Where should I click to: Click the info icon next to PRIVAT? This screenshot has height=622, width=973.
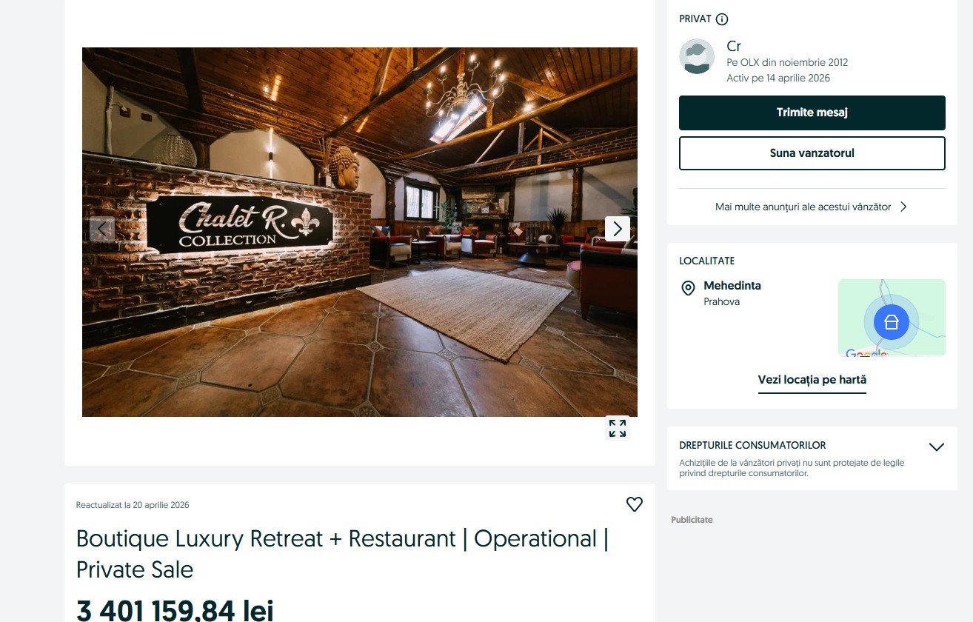pos(722,19)
